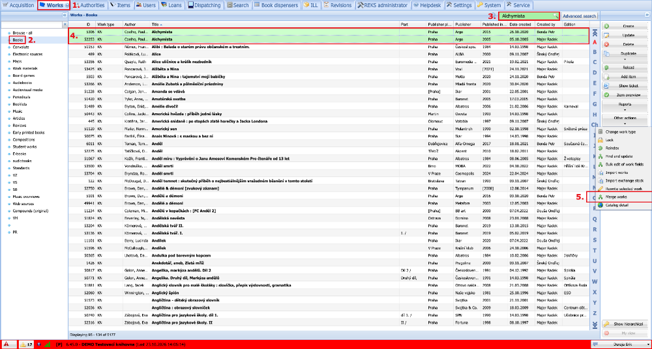
Task: Expand the Duplicate dropdown arrow
Action: [625, 60]
